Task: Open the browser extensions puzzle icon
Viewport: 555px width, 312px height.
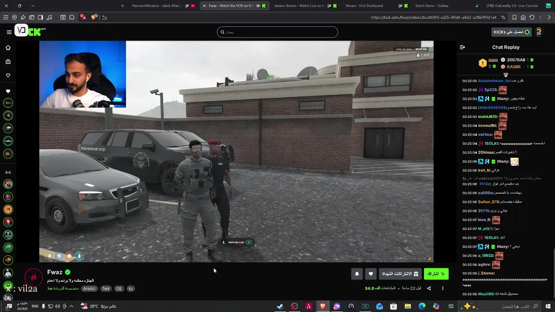Action: pos(72,17)
